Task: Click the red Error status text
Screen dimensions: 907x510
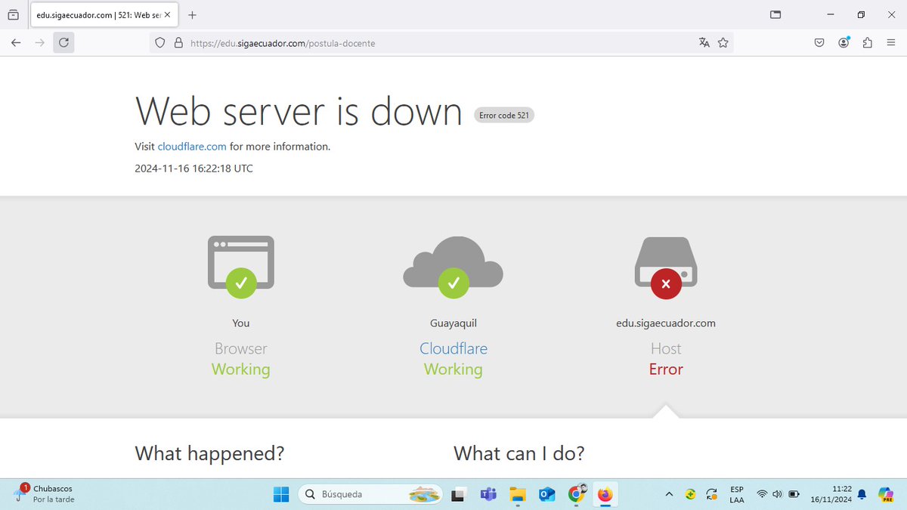Action: [666, 369]
